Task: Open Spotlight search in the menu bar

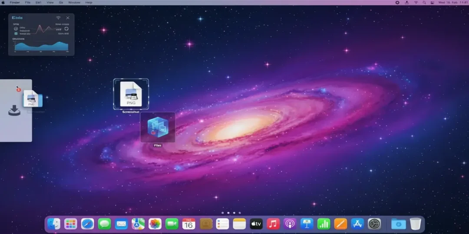Action: click(x=424, y=3)
